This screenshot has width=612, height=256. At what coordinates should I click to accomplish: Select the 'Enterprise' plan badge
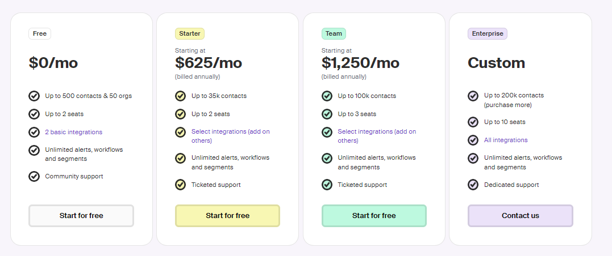[488, 34]
